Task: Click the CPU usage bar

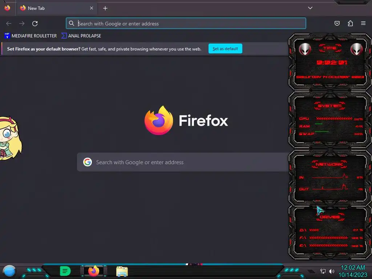Action: (334, 119)
